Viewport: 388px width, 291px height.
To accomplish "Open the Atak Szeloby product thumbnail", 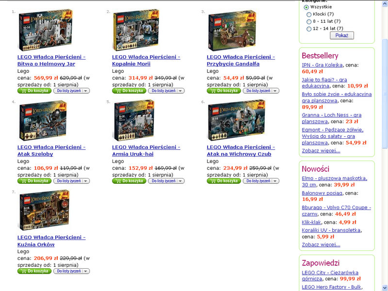I will coord(43,120).
